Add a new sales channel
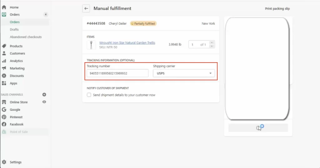Image resolution: width=320 pixels, height=168 pixels. point(44,95)
